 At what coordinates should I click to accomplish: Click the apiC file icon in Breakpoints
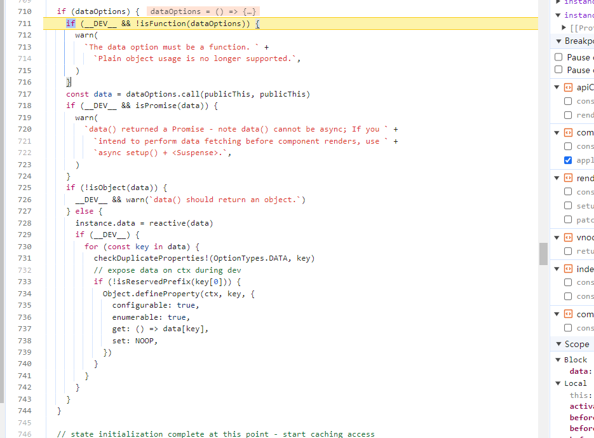click(x=568, y=88)
